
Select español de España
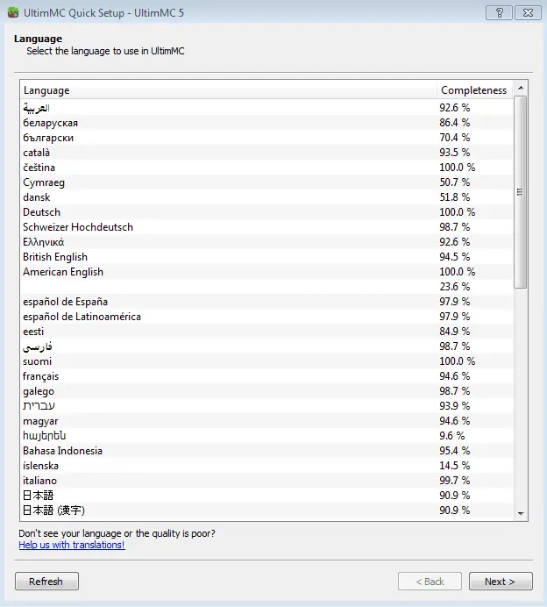click(x=66, y=302)
